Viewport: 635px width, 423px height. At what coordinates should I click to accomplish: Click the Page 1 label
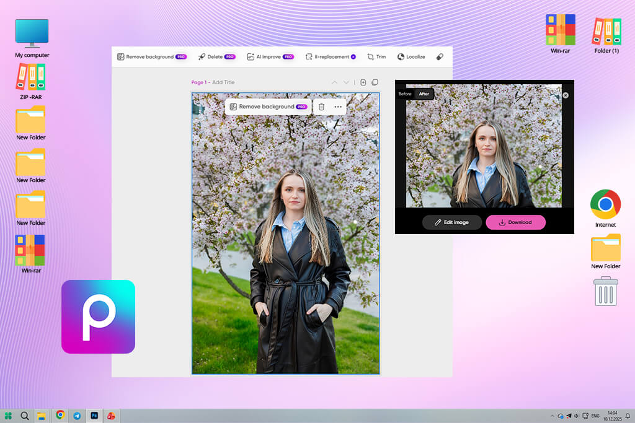point(199,82)
